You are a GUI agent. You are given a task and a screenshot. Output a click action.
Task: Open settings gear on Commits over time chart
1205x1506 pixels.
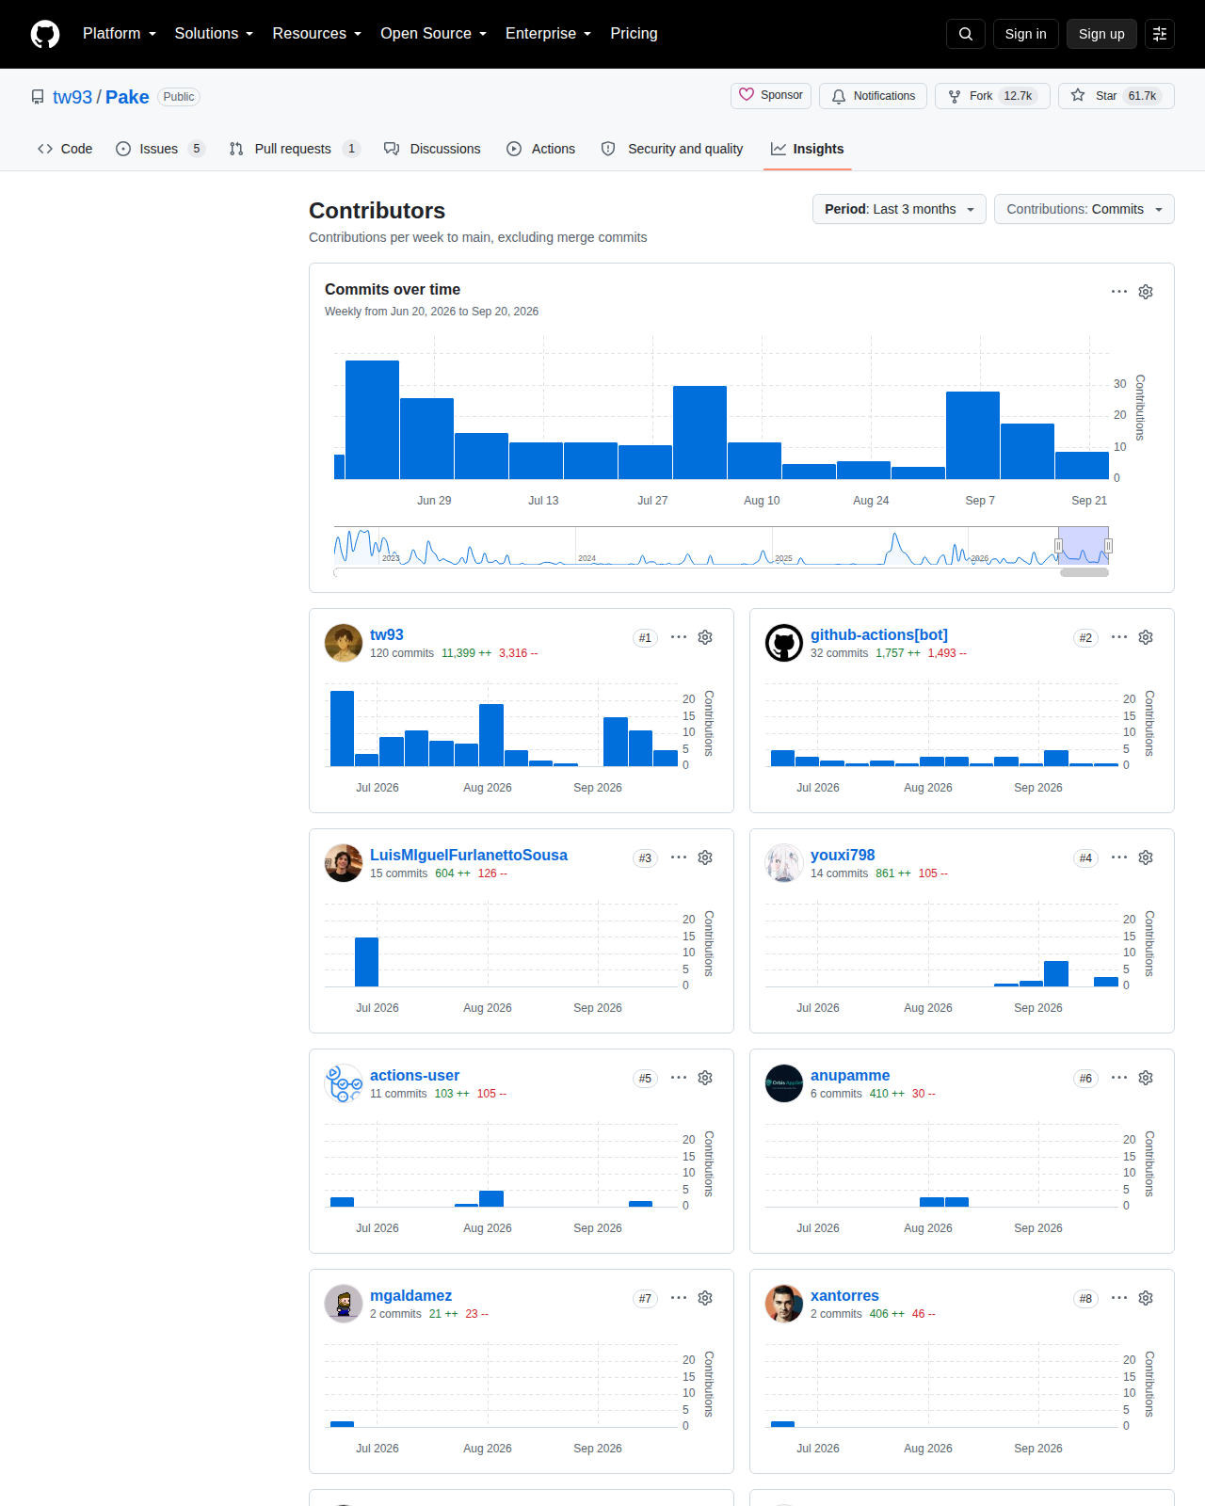click(x=1146, y=292)
